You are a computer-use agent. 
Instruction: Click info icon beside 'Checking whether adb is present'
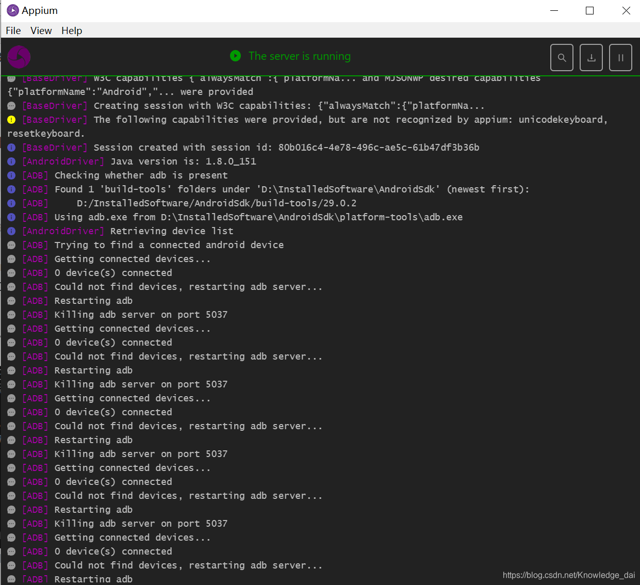(x=11, y=175)
